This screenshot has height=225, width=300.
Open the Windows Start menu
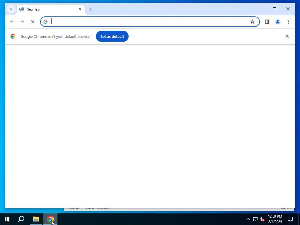click(x=7, y=219)
